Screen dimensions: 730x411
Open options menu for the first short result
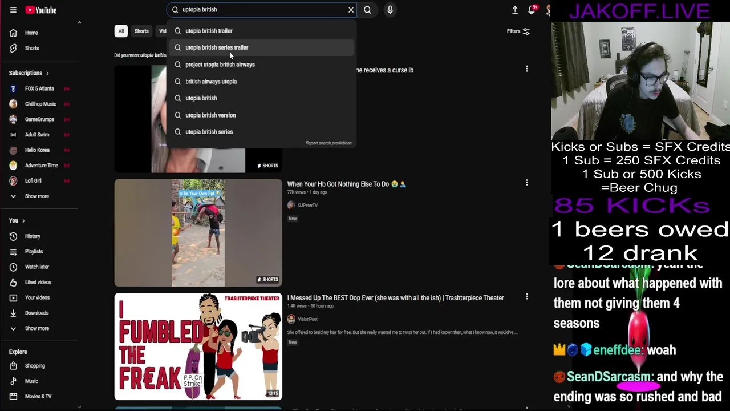(x=527, y=69)
